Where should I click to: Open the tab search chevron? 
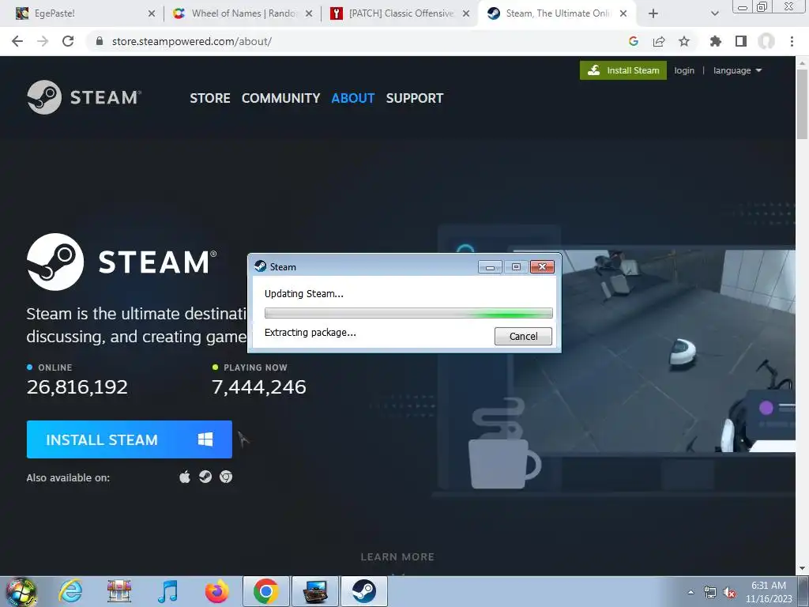(714, 14)
